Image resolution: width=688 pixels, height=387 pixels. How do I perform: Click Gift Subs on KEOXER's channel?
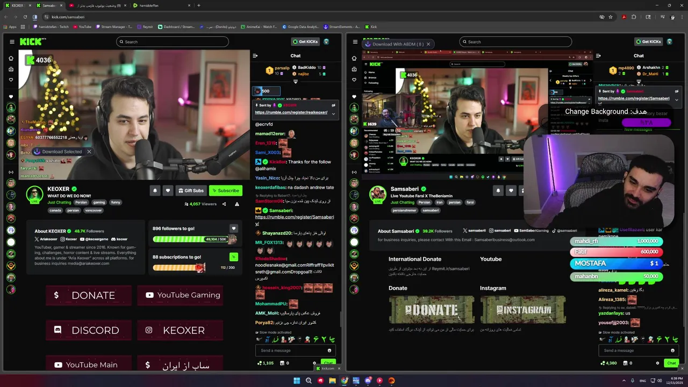click(191, 190)
